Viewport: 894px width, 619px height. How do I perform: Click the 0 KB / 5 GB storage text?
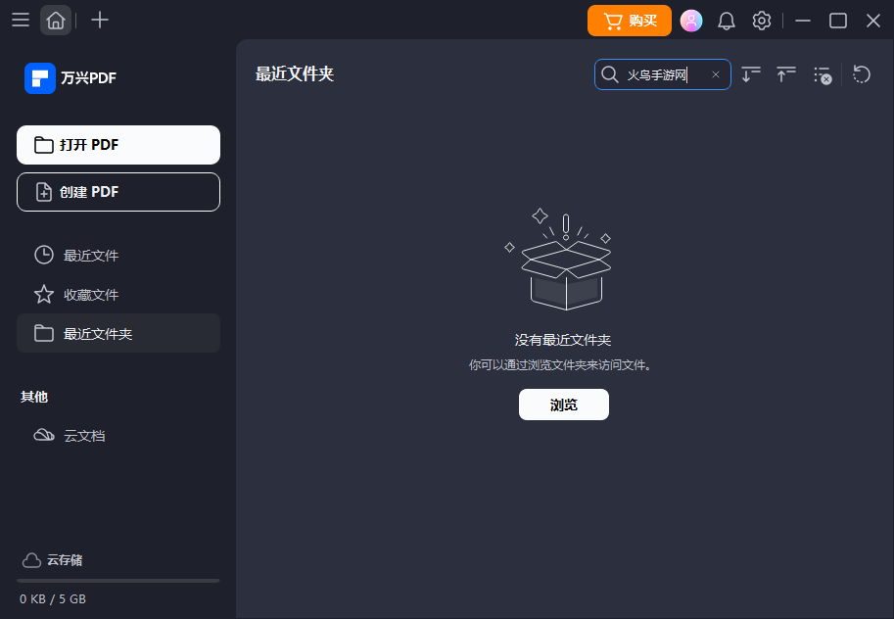pos(53,599)
